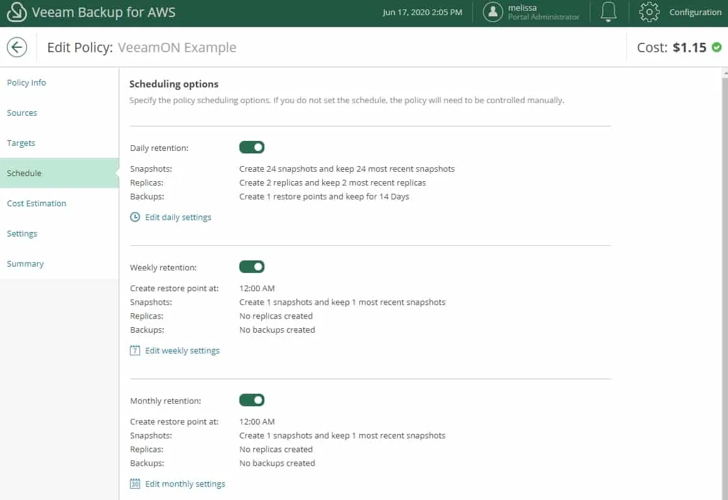Turn off the Weekly retention switch
The height and width of the screenshot is (500, 728).
pyautogui.click(x=252, y=267)
